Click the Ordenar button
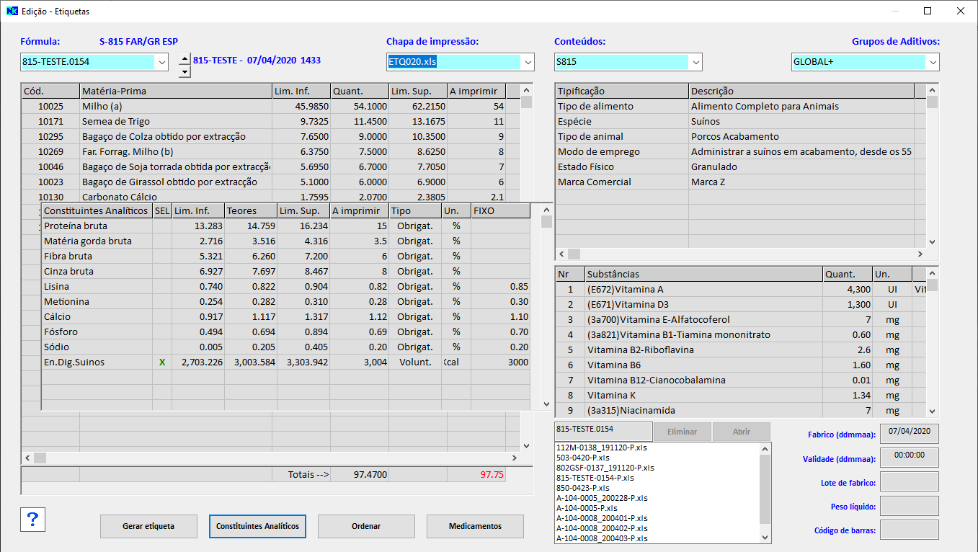978x552 pixels. click(x=366, y=526)
